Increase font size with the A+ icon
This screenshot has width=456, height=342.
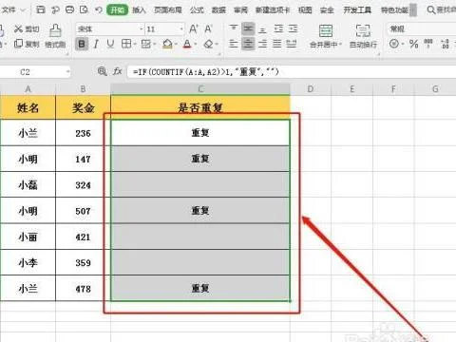[194, 29]
